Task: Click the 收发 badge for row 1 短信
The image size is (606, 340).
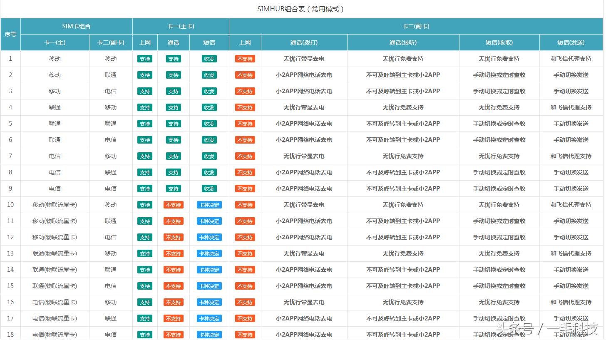Action: 209,59
